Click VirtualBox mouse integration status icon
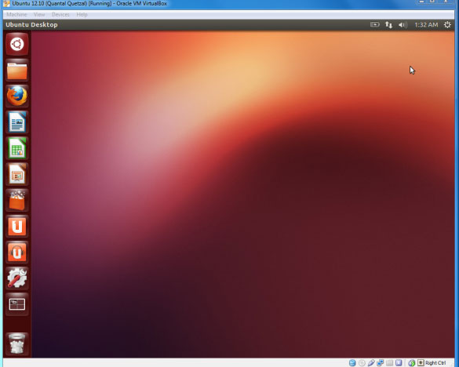The height and width of the screenshot is (367, 459). point(412,363)
